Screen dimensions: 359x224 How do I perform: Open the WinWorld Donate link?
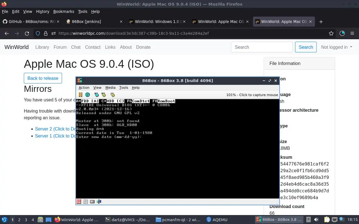143,47
